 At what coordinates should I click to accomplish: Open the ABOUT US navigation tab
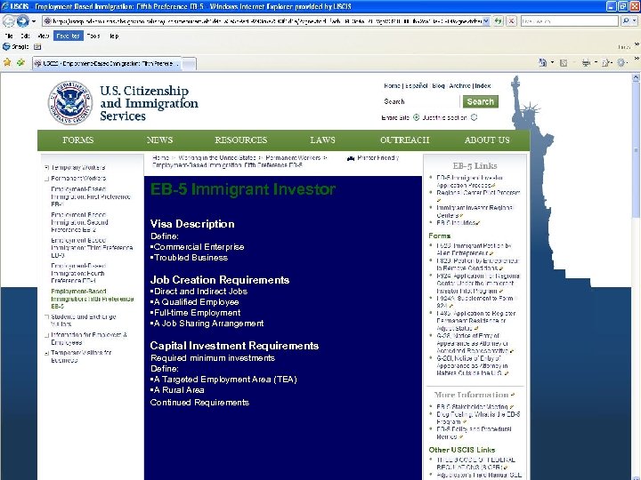coord(487,140)
